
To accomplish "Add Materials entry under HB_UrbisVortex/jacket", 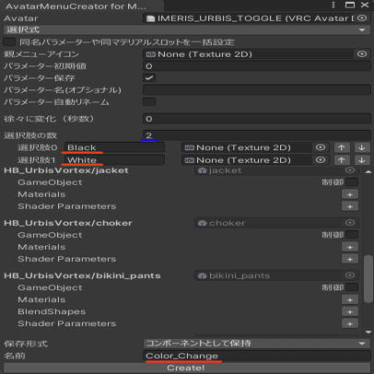I will 350,194.
